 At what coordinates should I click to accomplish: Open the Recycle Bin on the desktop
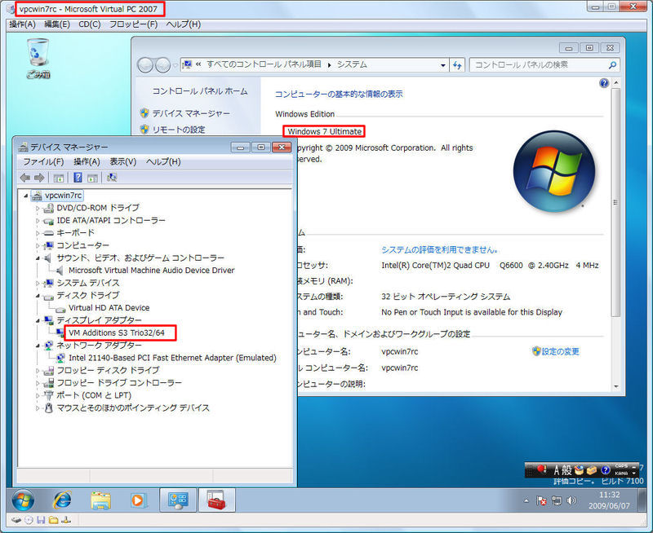coord(38,58)
